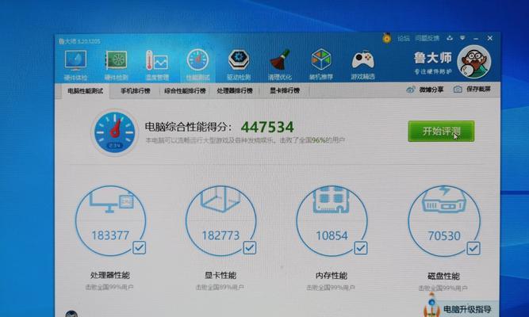Click the 电脑升级指导 upgrade guide link
Screen dimensions: 529x317
[x=467, y=309]
